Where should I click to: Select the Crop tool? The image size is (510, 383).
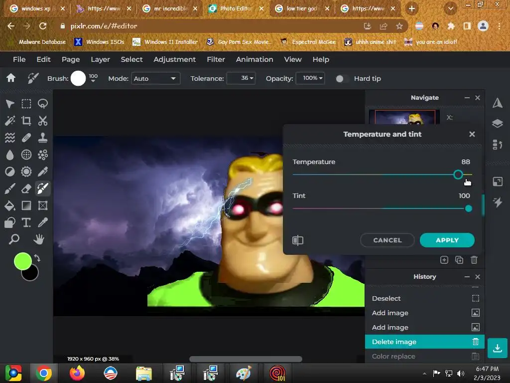point(26,121)
